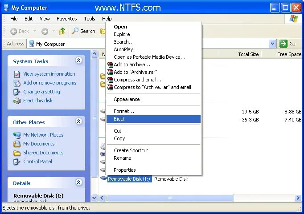
Task: Click Eject this disk link
Action: coord(38,101)
